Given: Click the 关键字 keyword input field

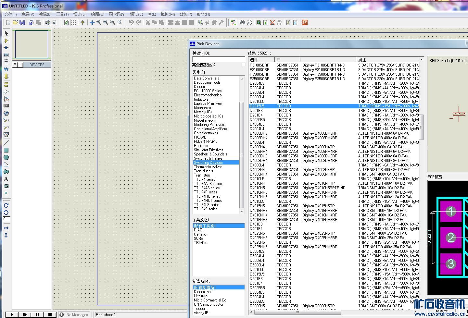Looking at the screenshot, I should click(219, 59).
